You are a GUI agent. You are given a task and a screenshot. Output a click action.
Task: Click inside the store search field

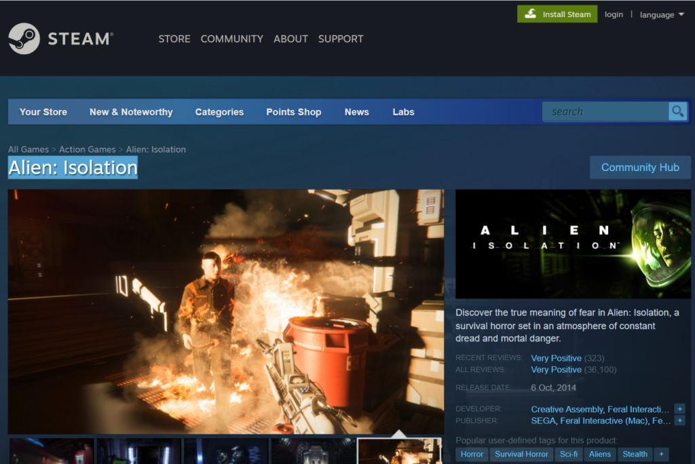coord(605,112)
